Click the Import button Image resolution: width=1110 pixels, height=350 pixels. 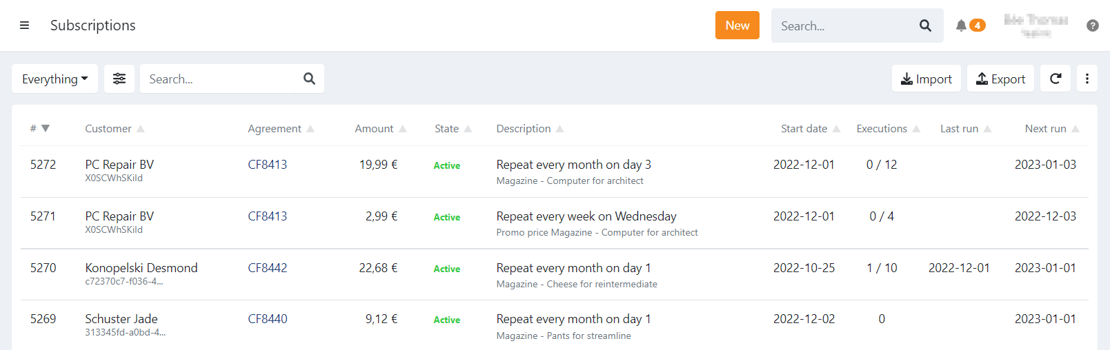926,79
